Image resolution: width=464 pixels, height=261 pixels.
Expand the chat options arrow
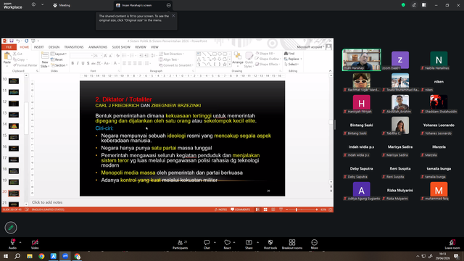point(215,242)
